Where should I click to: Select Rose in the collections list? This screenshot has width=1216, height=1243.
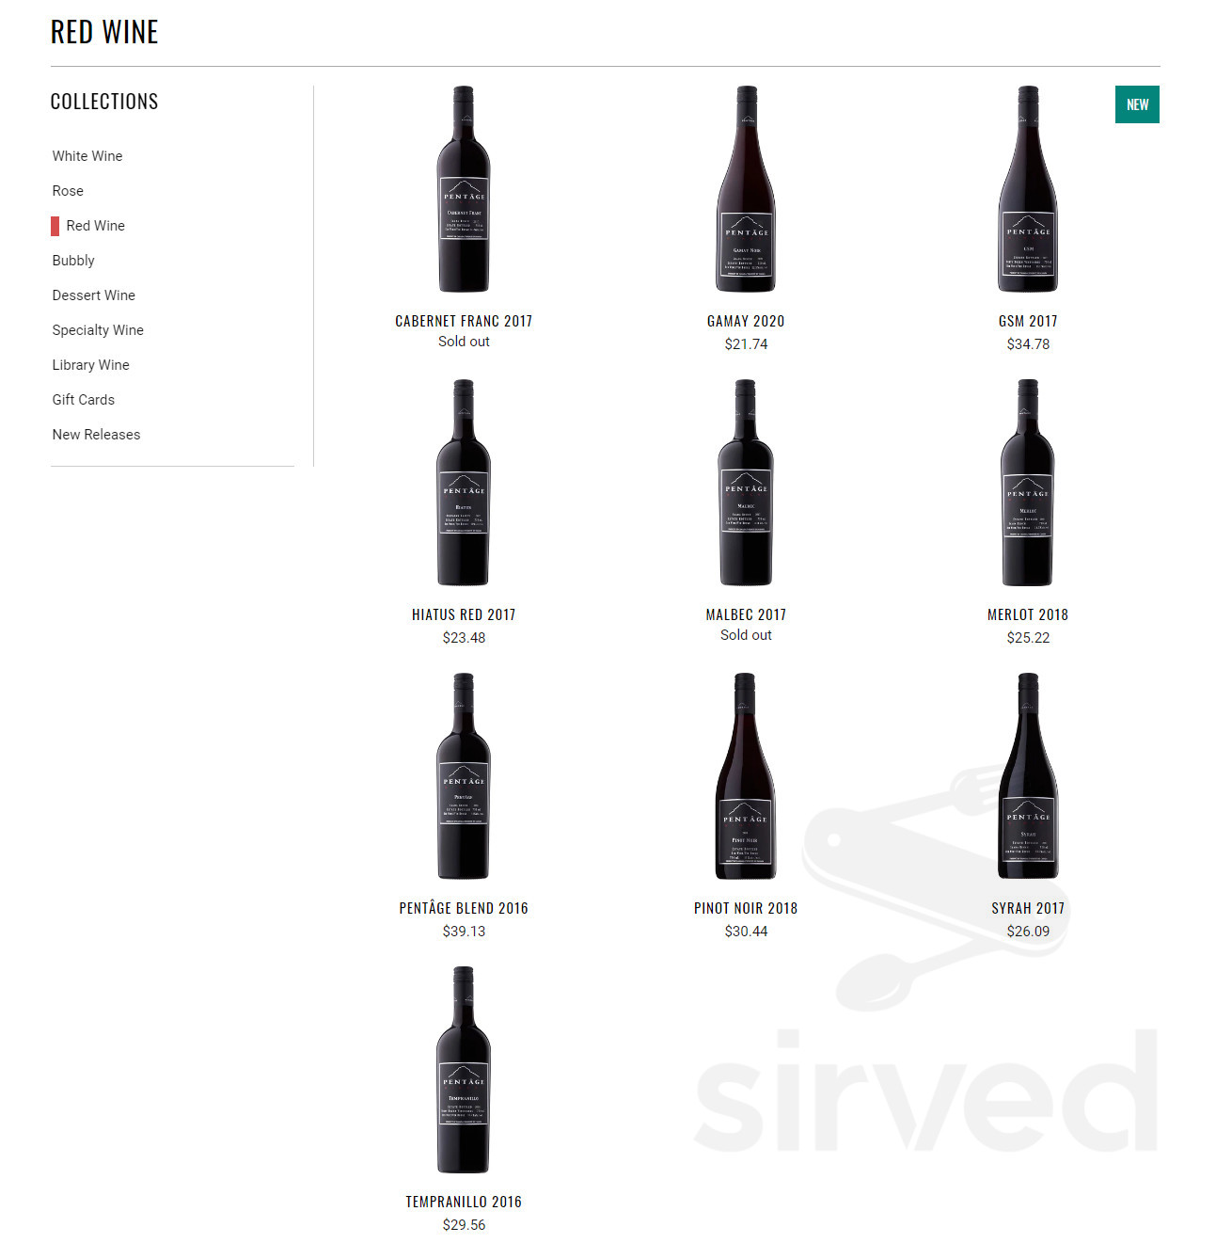click(68, 191)
